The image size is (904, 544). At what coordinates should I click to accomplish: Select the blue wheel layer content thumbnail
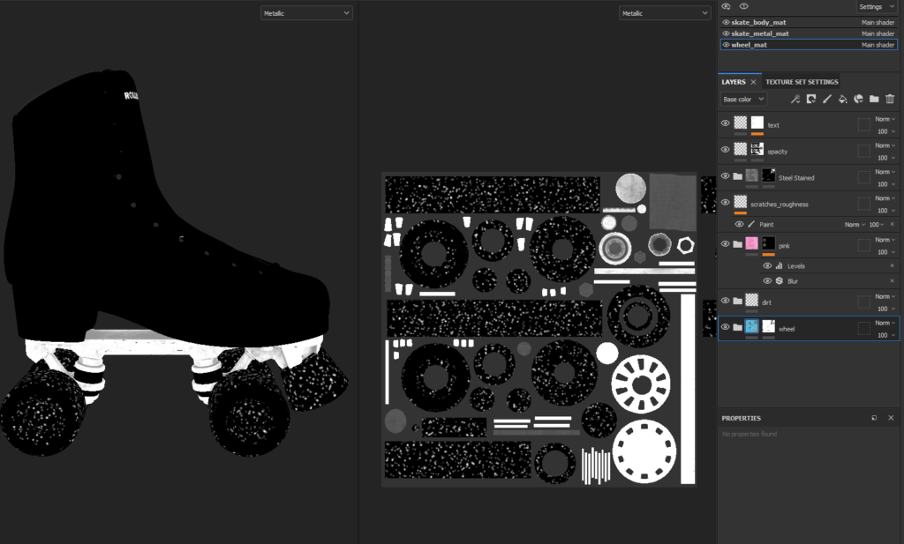pos(752,326)
